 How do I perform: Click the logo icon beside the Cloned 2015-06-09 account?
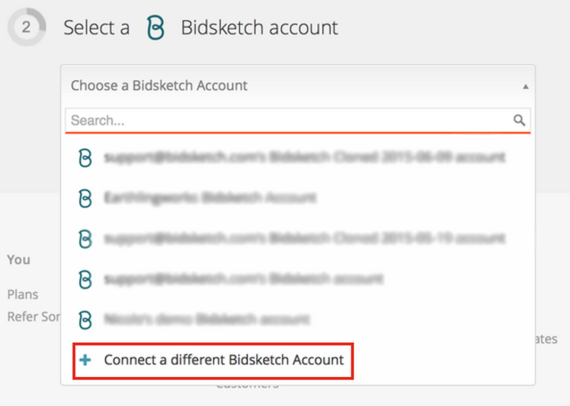pyautogui.click(x=85, y=158)
